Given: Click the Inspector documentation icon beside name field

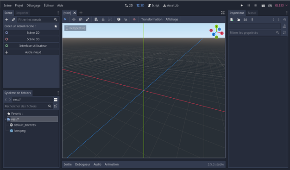Looking at the screenshot, I should 284,26.
